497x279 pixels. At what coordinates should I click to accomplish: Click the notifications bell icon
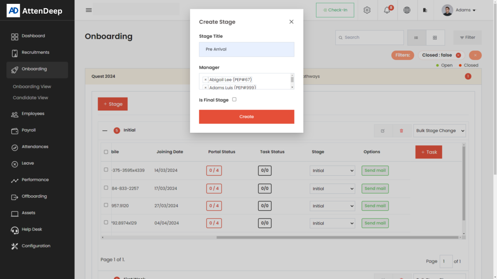[x=387, y=10]
